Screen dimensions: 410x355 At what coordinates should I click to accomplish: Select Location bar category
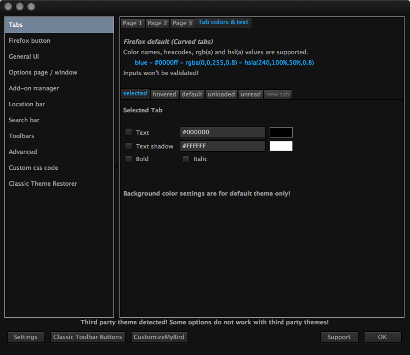pyautogui.click(x=59, y=104)
